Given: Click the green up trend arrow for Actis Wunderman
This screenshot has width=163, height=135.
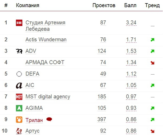Looking at the screenshot, I should pyautogui.click(x=152, y=40).
